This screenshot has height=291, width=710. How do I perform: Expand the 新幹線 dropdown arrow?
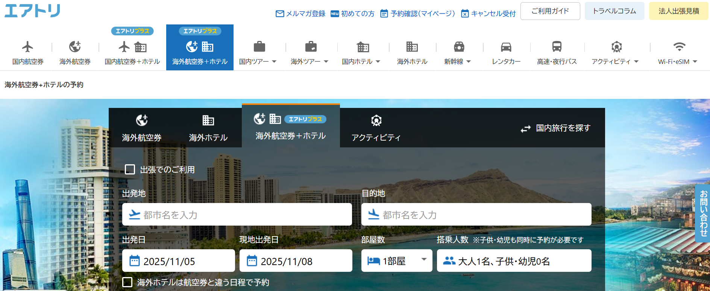click(x=468, y=62)
